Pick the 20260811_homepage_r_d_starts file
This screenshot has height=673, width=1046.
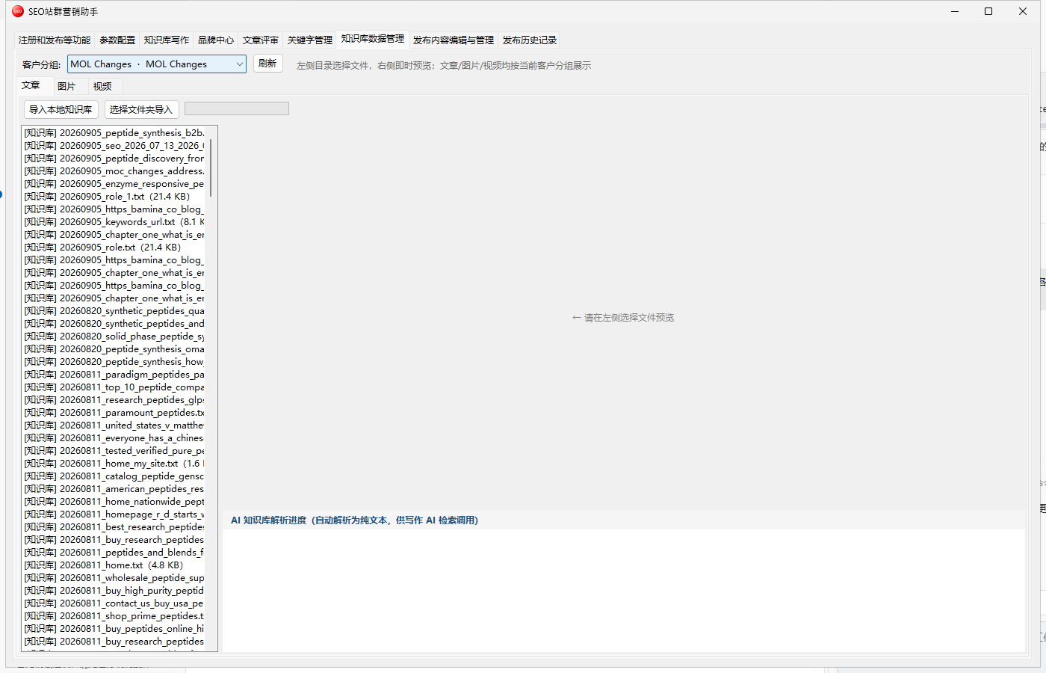tap(114, 514)
